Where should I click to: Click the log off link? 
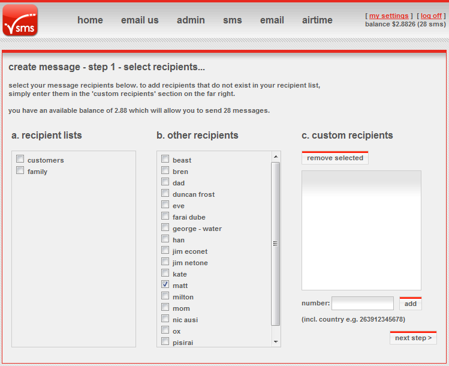(x=431, y=16)
